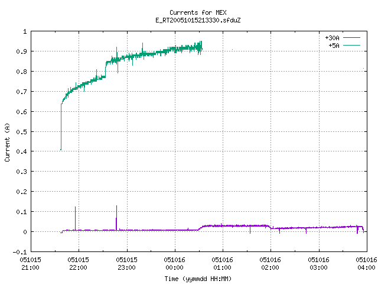378x284 pixels.
Task: Click the x-axis label 051016 01:00
Action: tap(222, 263)
